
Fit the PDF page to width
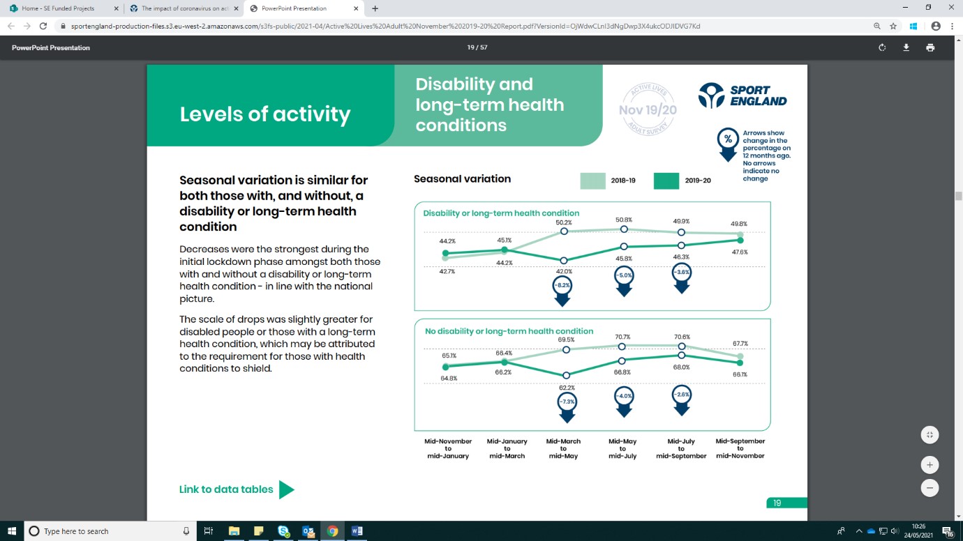coord(930,434)
